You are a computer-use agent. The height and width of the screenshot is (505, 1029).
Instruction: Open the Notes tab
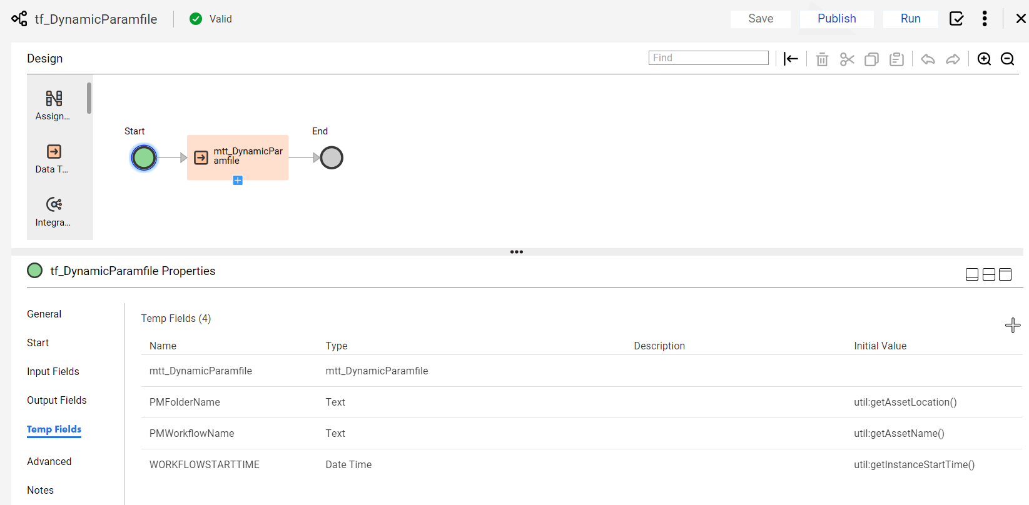(x=41, y=490)
